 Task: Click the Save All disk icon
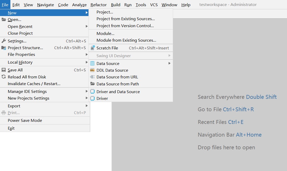point(4,70)
